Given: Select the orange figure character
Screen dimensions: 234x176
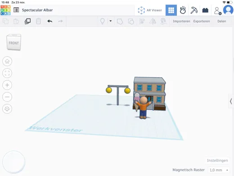Looking at the screenshot, I should [143, 107].
